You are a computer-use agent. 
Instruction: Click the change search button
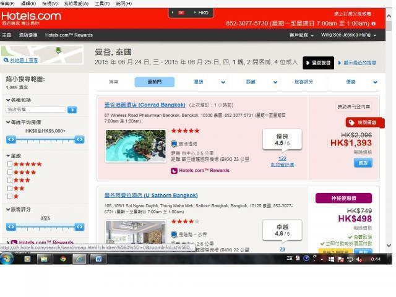click(x=318, y=63)
